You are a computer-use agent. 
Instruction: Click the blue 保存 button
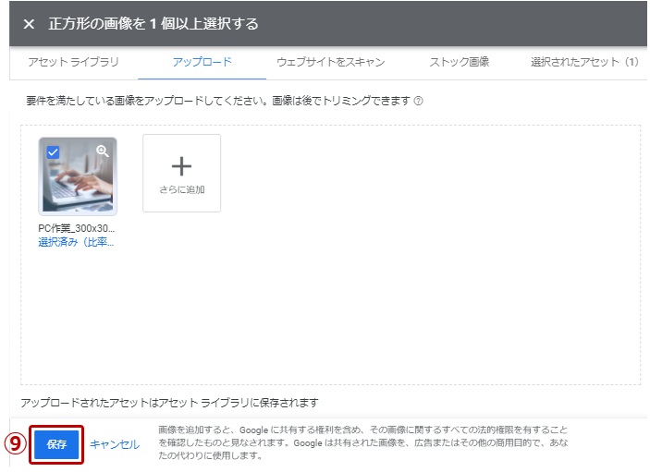click(x=56, y=444)
